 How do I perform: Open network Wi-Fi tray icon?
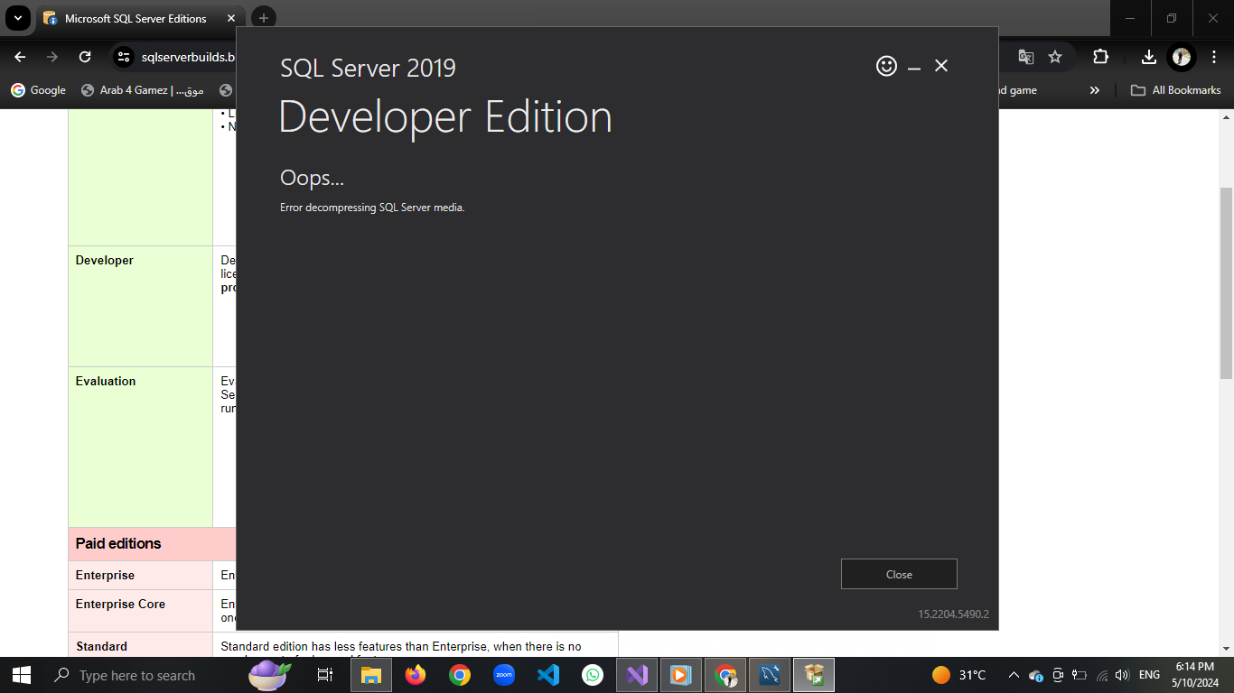(x=1101, y=675)
